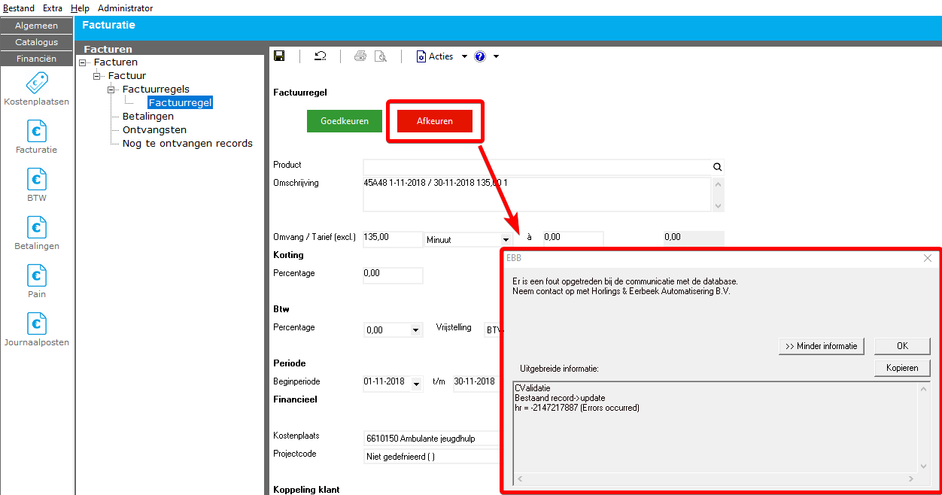Image resolution: width=942 pixels, height=495 pixels.
Task: Open the Acties dropdown menu
Action: pyautogui.click(x=442, y=56)
